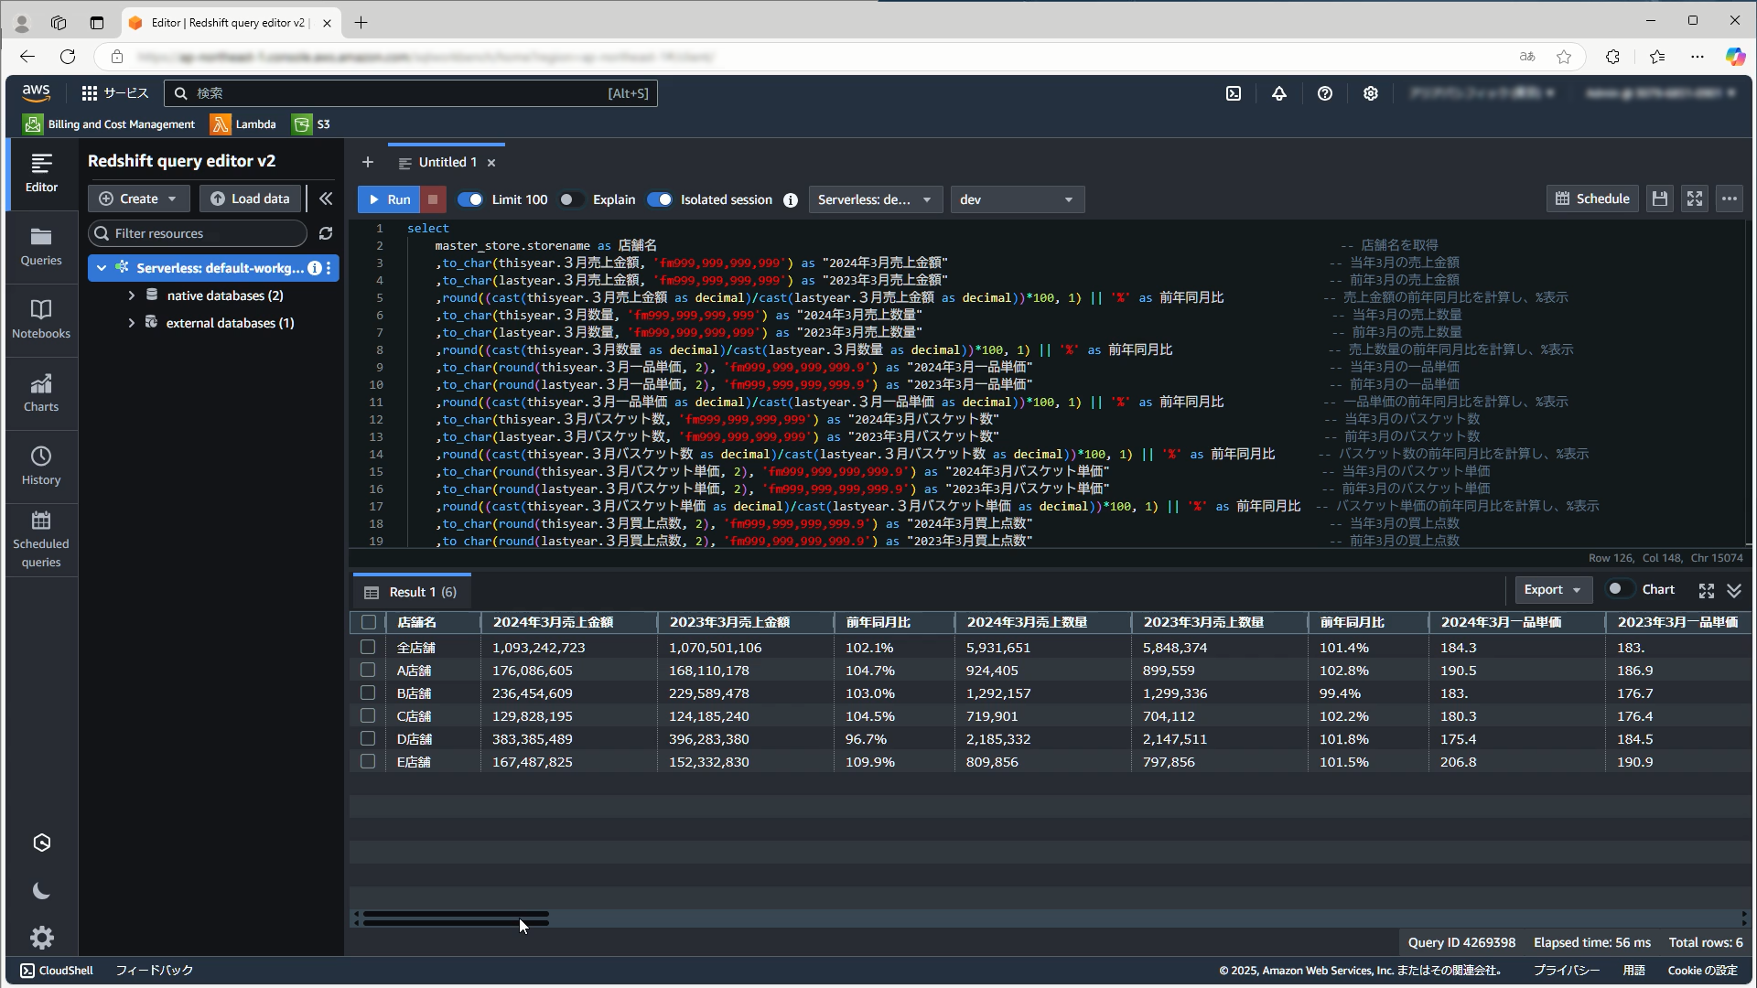Click the Load data button
The width and height of the screenshot is (1757, 988).
[x=250, y=199]
